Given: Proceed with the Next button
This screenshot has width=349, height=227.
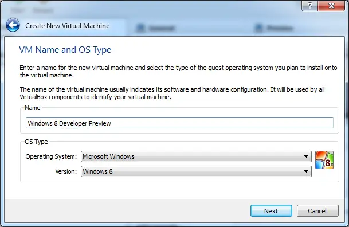Looking at the screenshot, I should coord(271,211).
